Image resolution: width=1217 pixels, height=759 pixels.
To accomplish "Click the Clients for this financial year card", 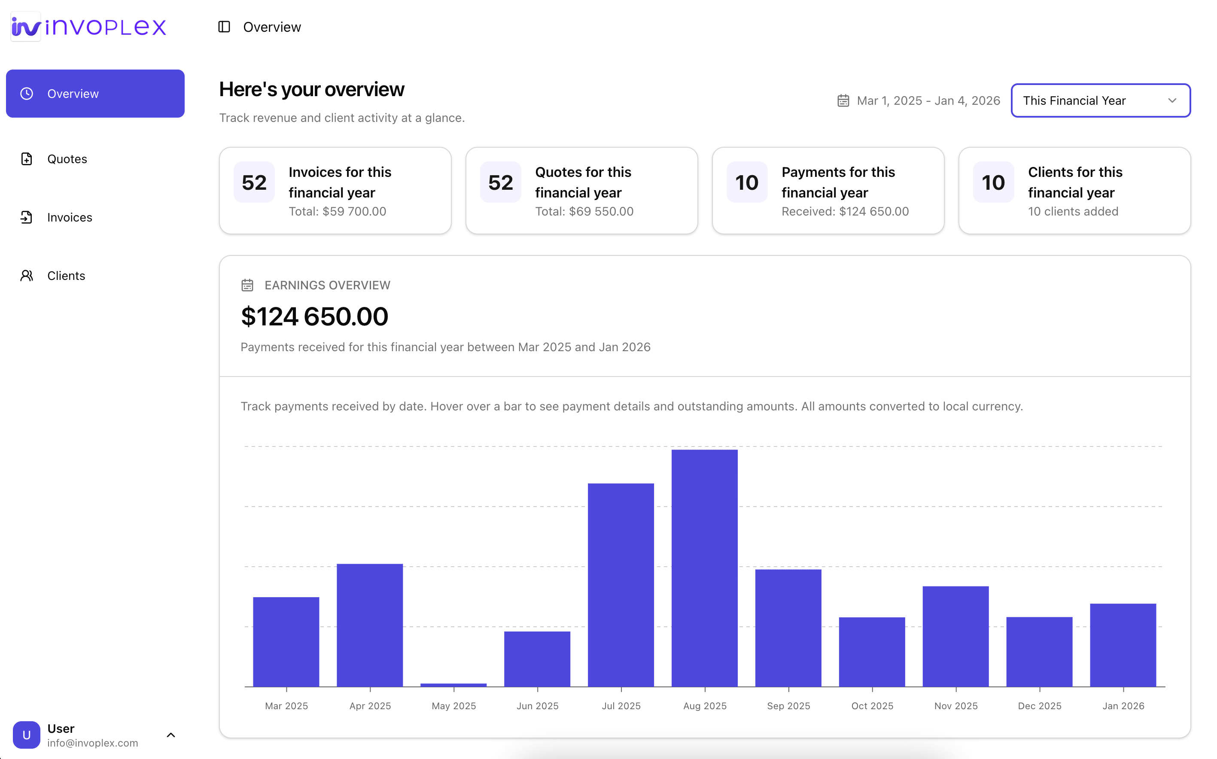I will (1074, 190).
